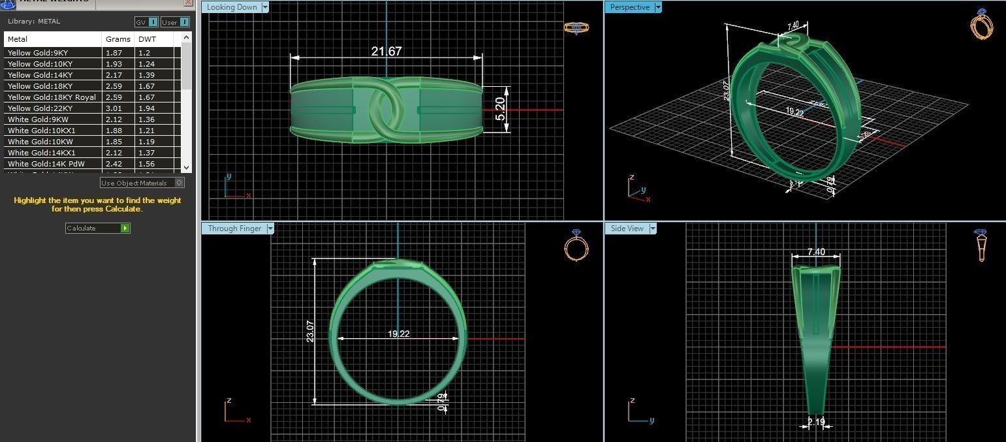The image size is (1006, 442).
Task: Click the 19.22 dimension in Through Finger view
Action: point(399,334)
